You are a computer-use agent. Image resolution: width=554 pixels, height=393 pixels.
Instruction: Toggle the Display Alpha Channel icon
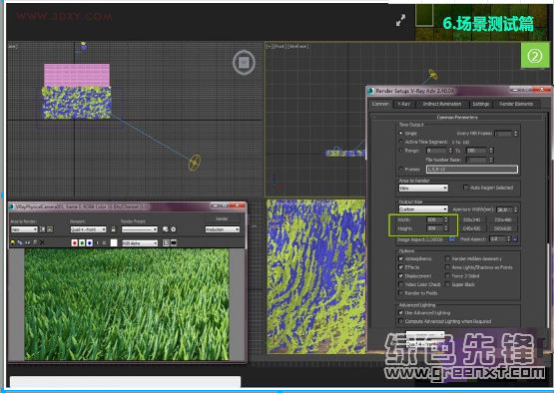click(97, 243)
